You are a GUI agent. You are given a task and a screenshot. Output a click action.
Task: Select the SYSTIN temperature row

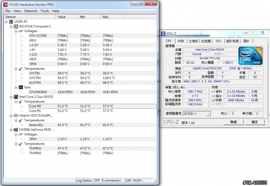(x=93, y=73)
